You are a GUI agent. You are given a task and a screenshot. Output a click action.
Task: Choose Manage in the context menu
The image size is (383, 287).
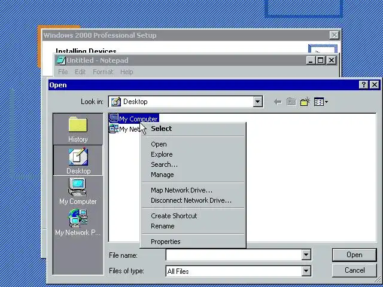[193, 175]
